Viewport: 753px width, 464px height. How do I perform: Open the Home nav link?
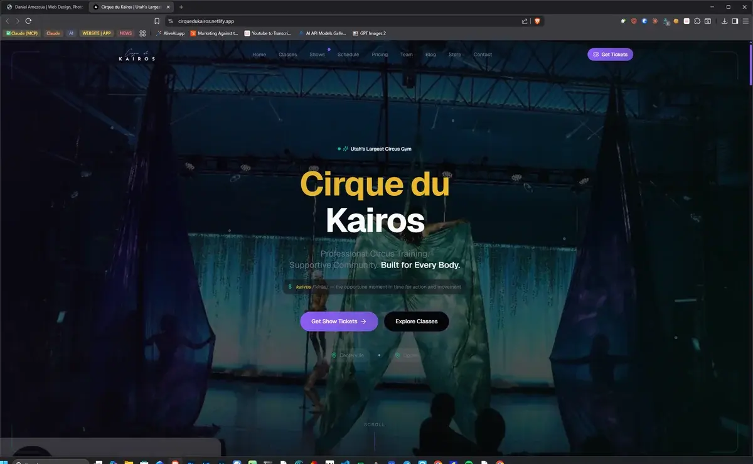coord(259,55)
